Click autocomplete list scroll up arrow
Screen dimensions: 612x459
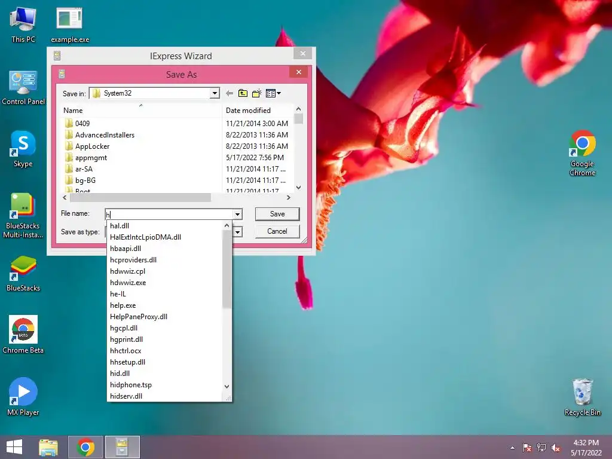coord(227,225)
